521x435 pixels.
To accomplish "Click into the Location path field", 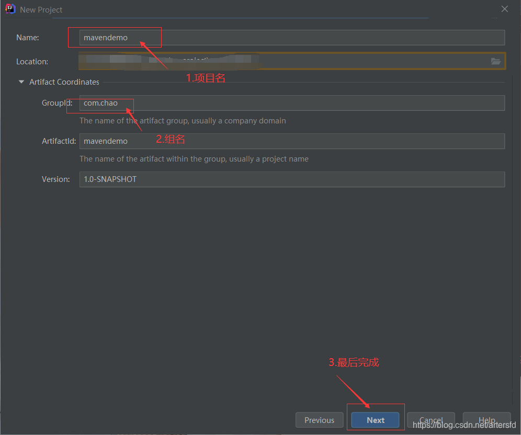I will click(x=292, y=61).
